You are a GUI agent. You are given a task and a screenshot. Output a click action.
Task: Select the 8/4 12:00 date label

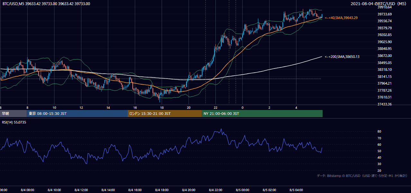81,190
